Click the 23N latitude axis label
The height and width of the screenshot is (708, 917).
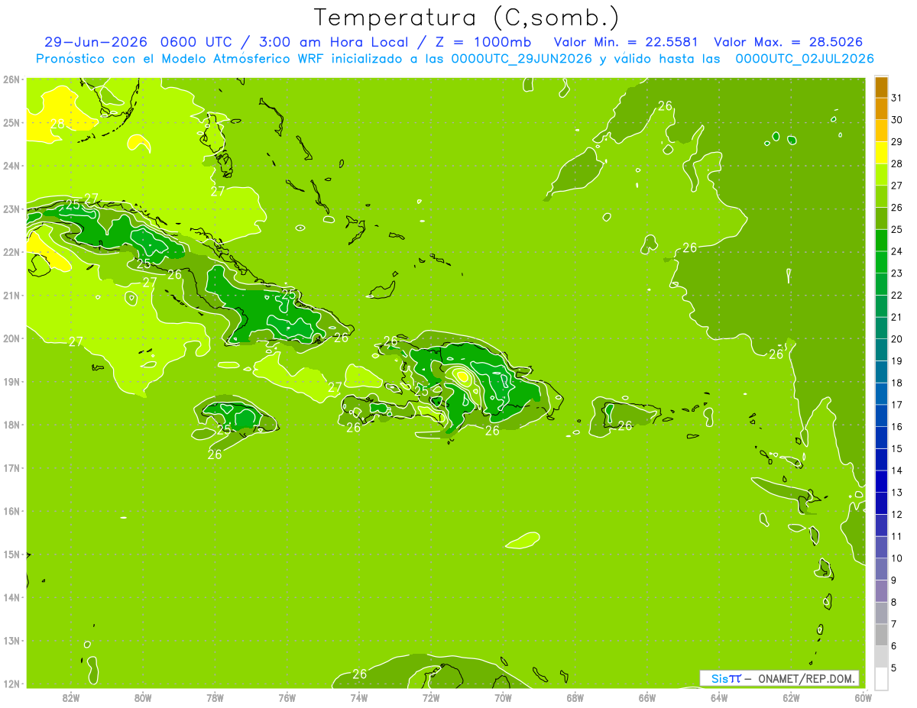pyautogui.click(x=11, y=209)
